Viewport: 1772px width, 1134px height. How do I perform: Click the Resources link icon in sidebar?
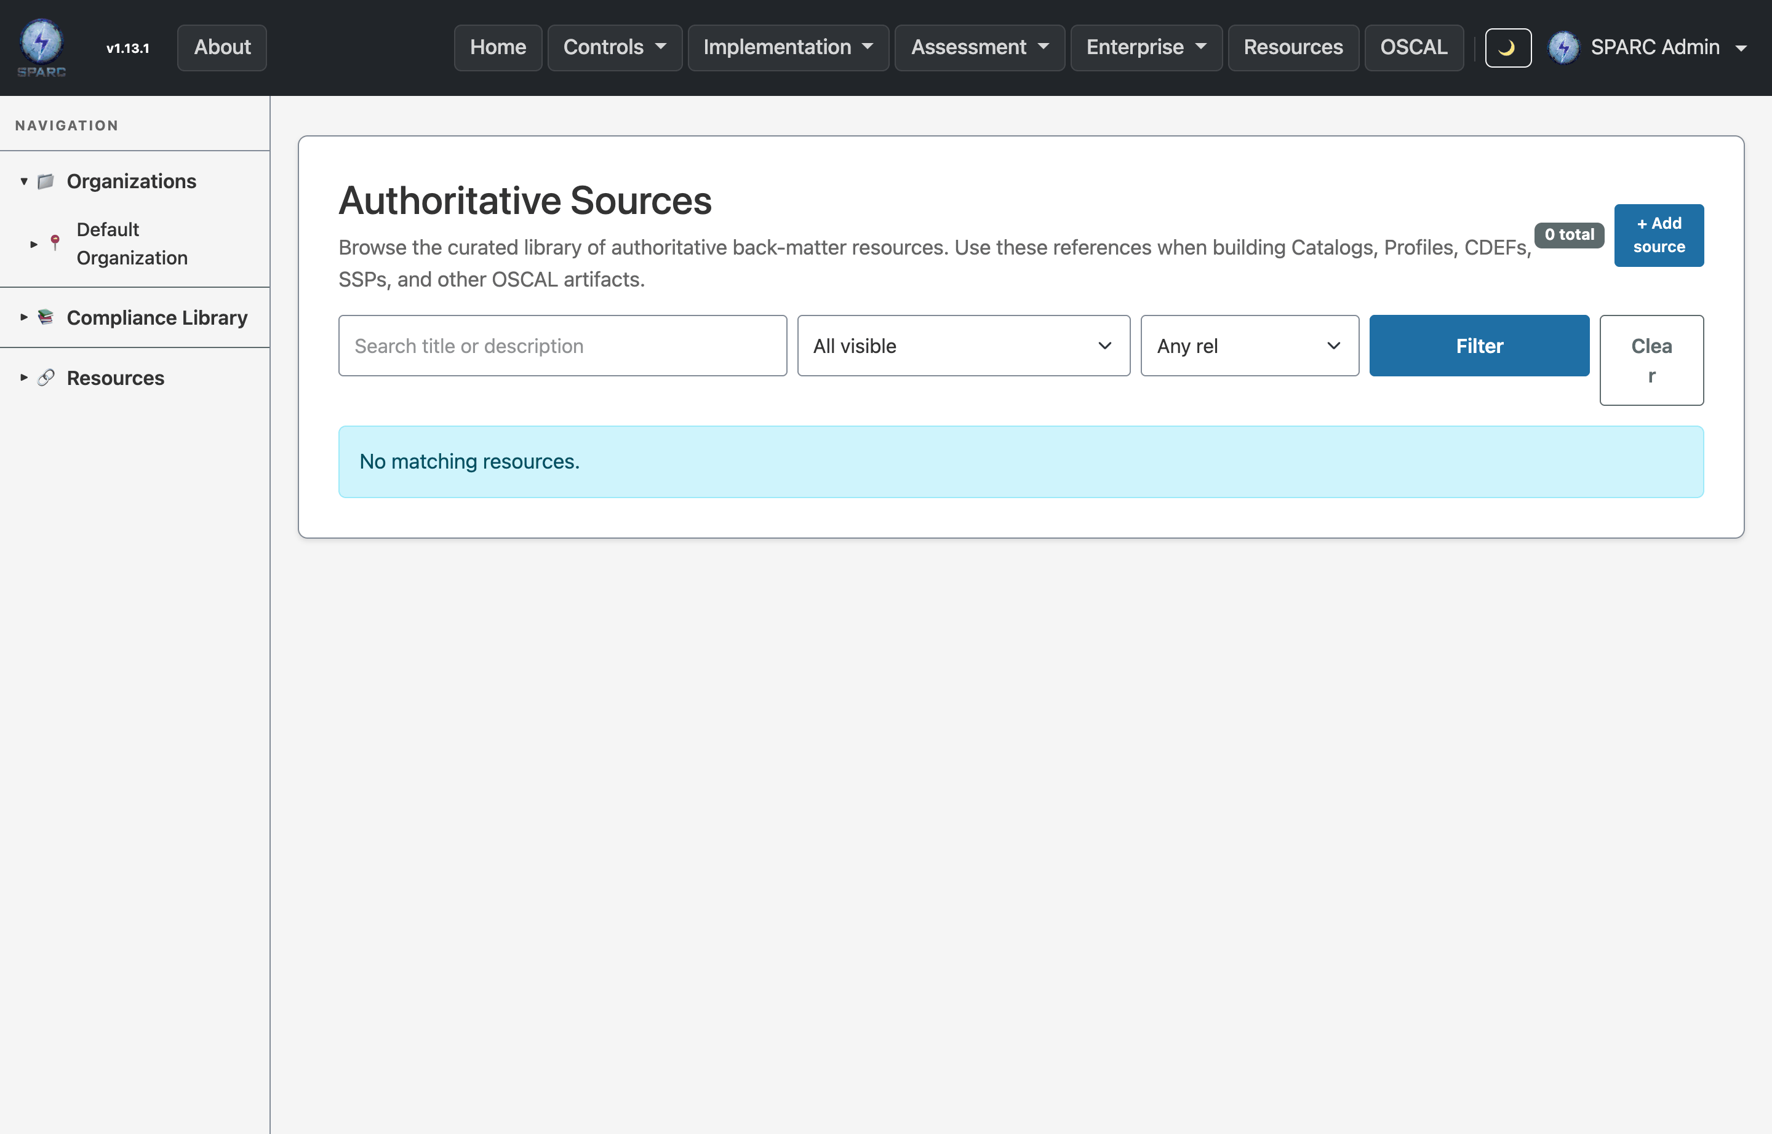click(46, 378)
